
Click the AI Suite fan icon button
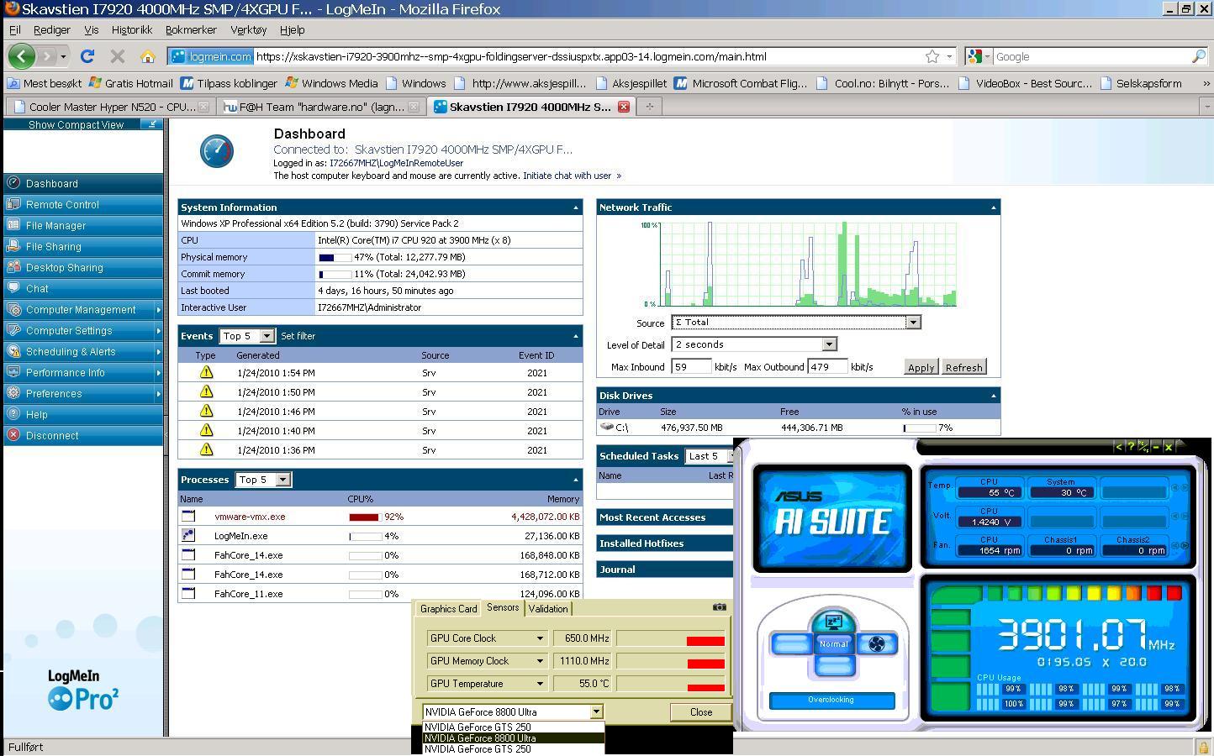pyautogui.click(x=877, y=644)
